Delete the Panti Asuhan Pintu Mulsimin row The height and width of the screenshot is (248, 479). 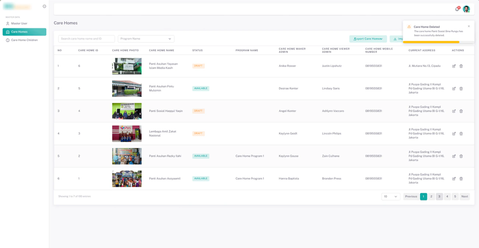[x=461, y=89]
